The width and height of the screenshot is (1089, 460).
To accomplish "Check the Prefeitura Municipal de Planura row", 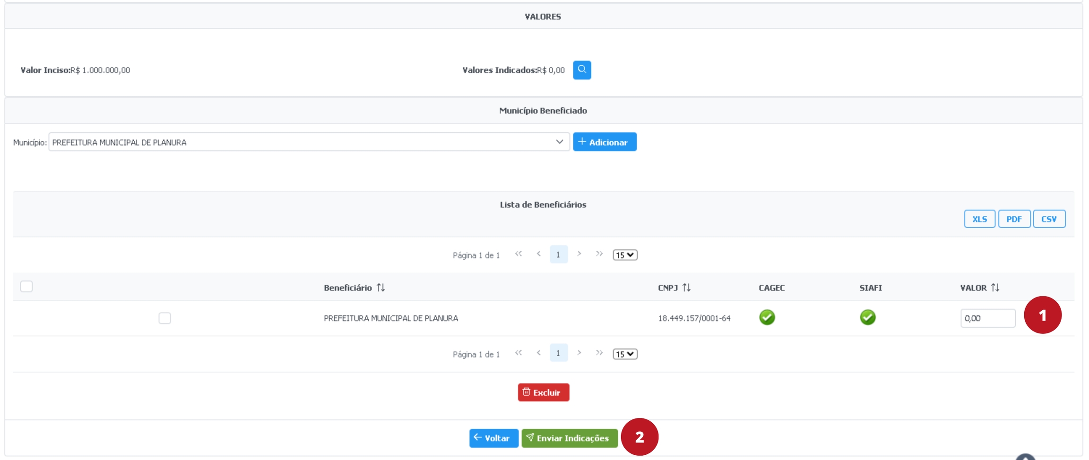I will [164, 318].
